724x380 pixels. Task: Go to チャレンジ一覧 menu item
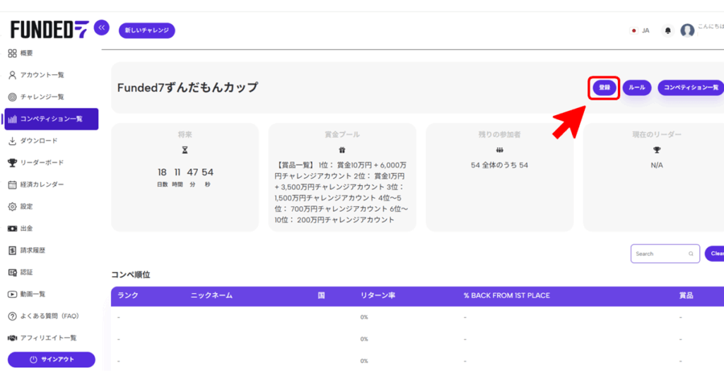[x=42, y=97]
